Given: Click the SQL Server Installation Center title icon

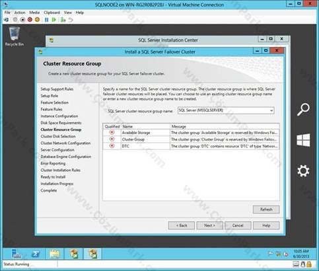Looking at the screenshot, I should point(52,40).
